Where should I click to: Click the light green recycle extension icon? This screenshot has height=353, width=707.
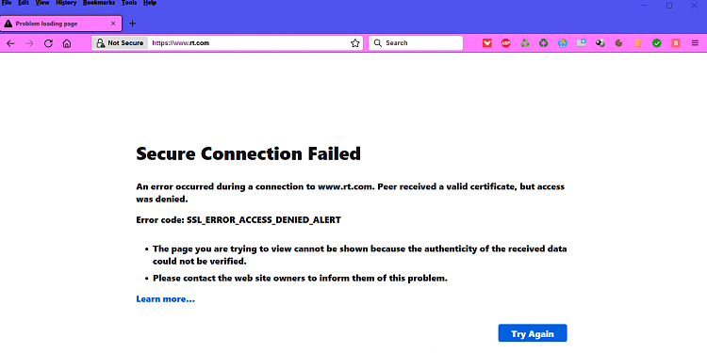(x=525, y=43)
